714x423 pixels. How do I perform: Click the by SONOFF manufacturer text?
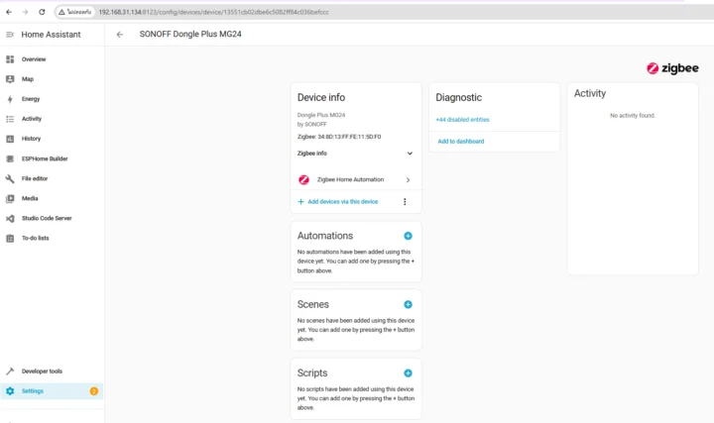click(x=312, y=124)
